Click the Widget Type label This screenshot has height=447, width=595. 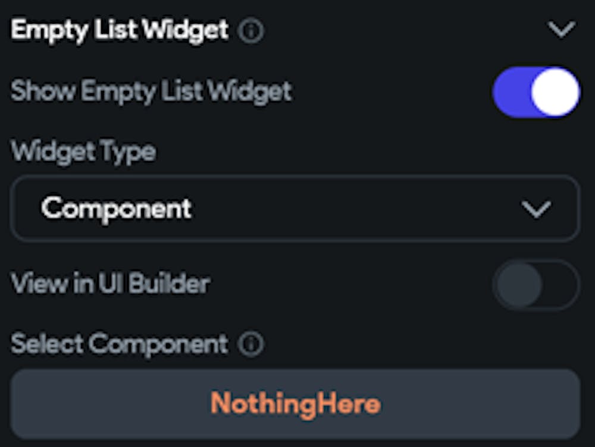[83, 152]
